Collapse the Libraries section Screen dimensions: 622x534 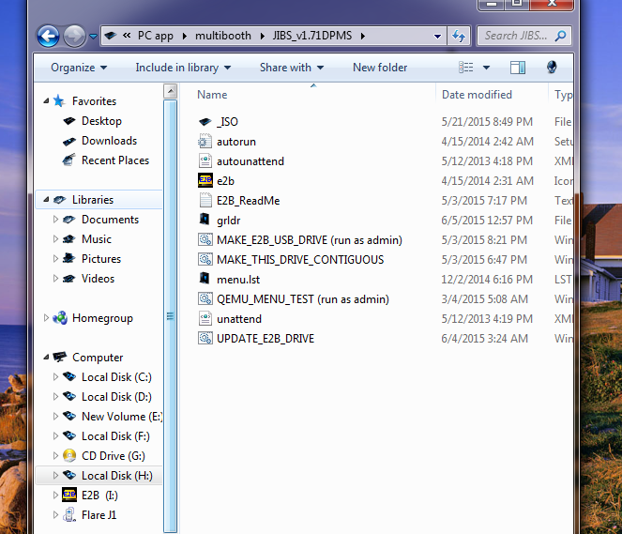pyautogui.click(x=46, y=200)
